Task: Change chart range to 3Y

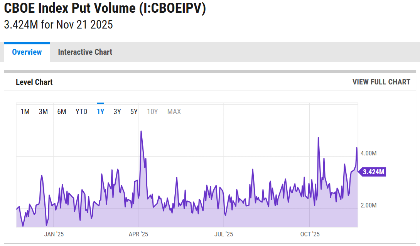Action: point(117,112)
